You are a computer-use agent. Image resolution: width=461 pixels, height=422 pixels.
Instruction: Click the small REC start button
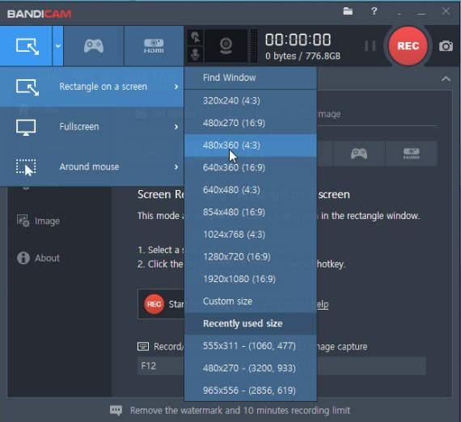[154, 304]
